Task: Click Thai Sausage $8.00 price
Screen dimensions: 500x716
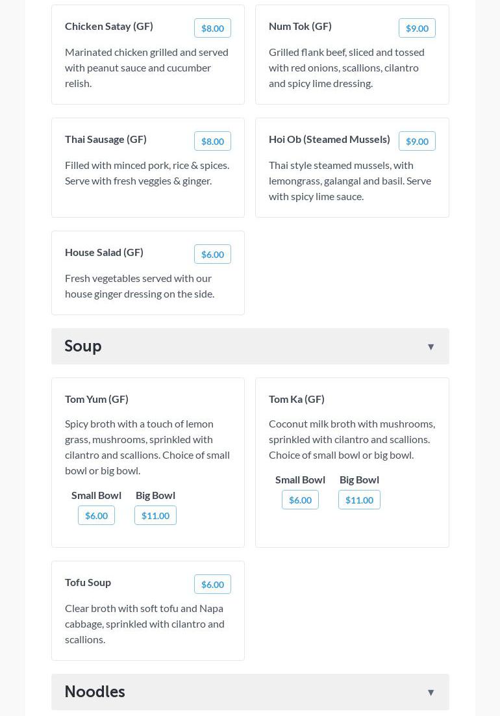Action: tap(212, 141)
